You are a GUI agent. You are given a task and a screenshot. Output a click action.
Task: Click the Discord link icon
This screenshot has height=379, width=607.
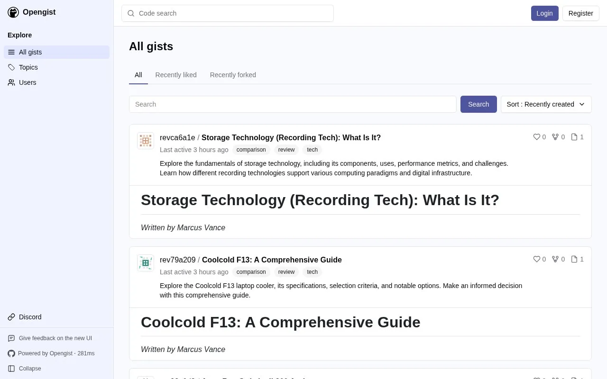[11, 317]
